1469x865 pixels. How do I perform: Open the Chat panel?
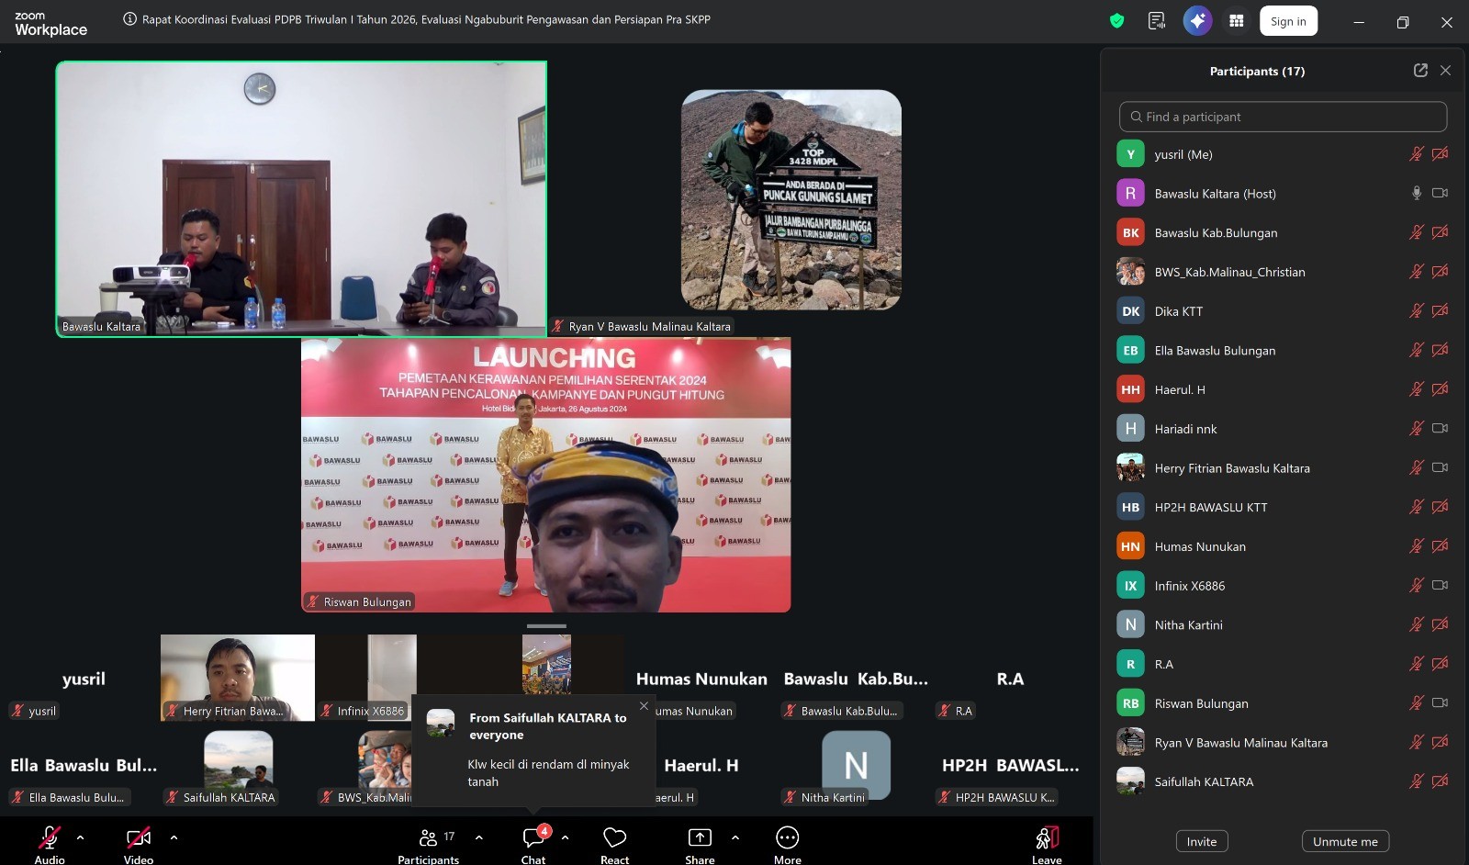click(x=533, y=838)
